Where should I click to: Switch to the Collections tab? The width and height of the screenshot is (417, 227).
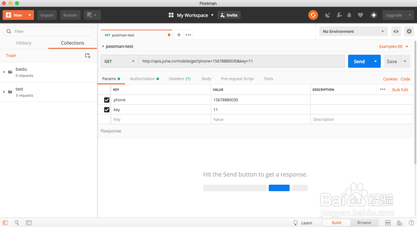(x=72, y=43)
